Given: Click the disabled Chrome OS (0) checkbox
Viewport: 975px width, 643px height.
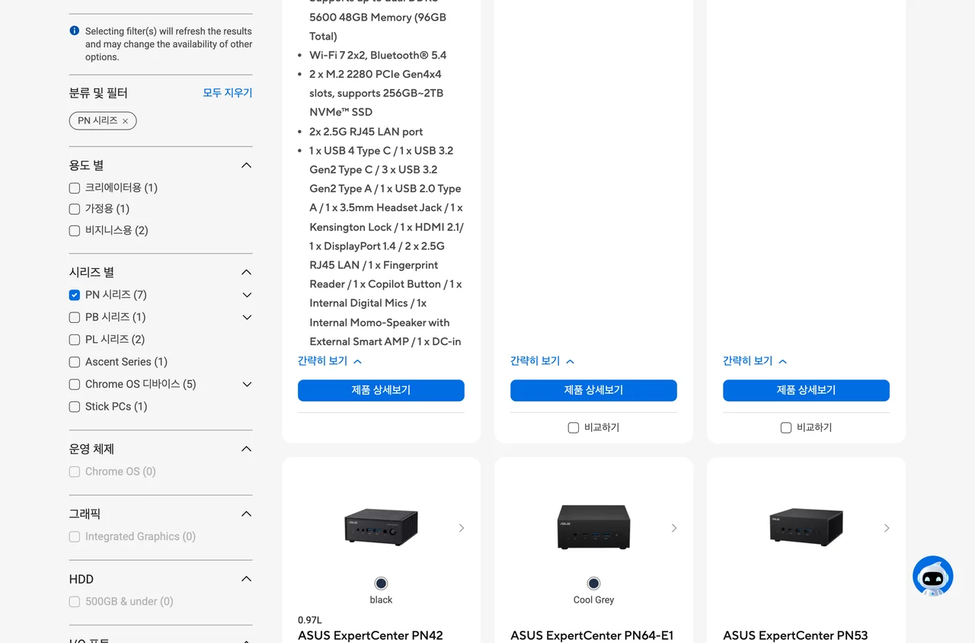Looking at the screenshot, I should pos(75,472).
